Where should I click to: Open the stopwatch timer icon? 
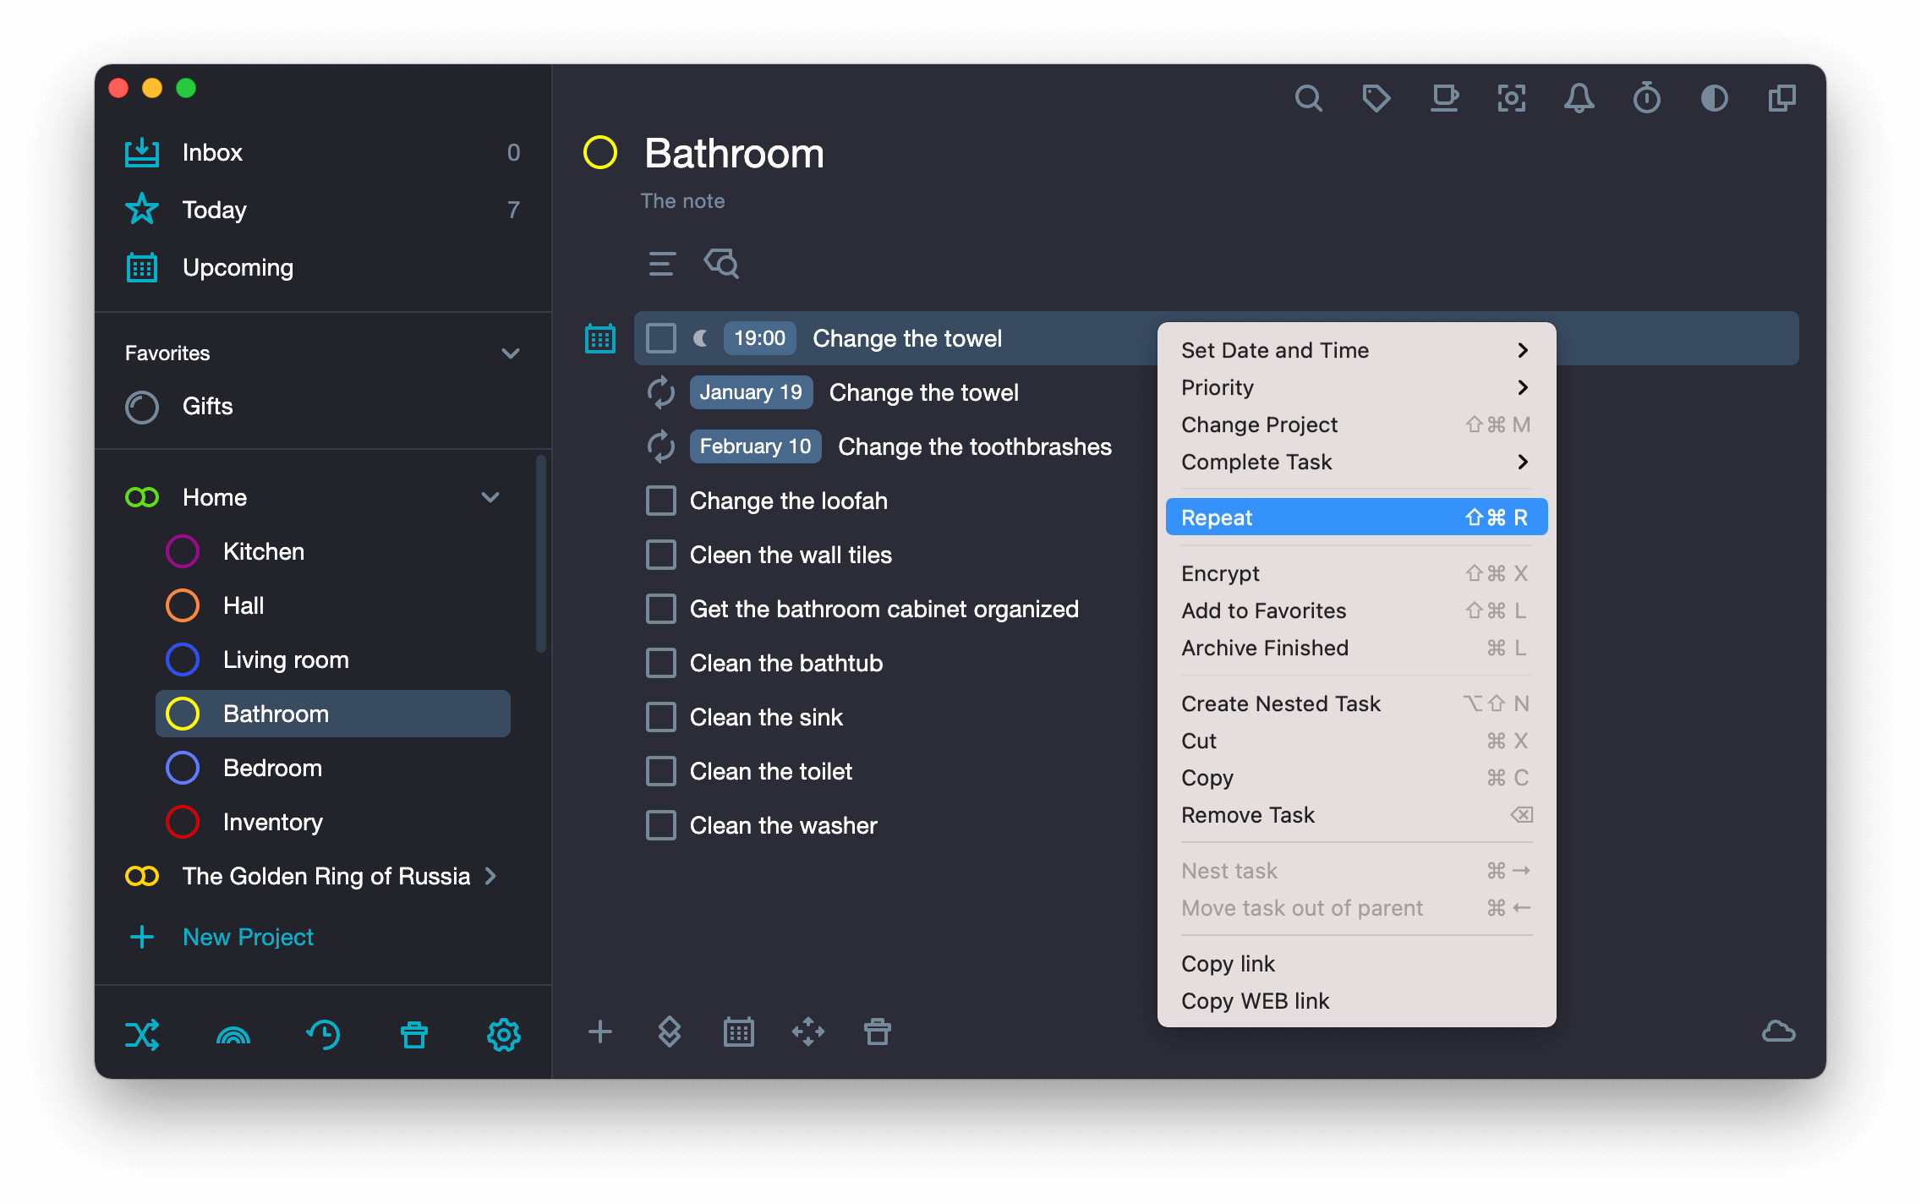(x=1646, y=99)
